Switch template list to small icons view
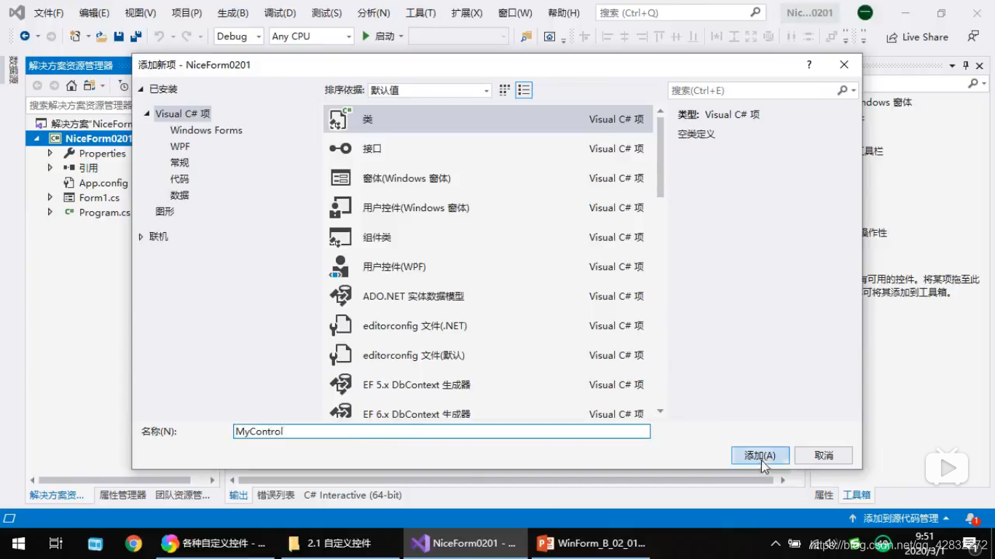Viewport: 995px width, 559px height. tap(505, 90)
